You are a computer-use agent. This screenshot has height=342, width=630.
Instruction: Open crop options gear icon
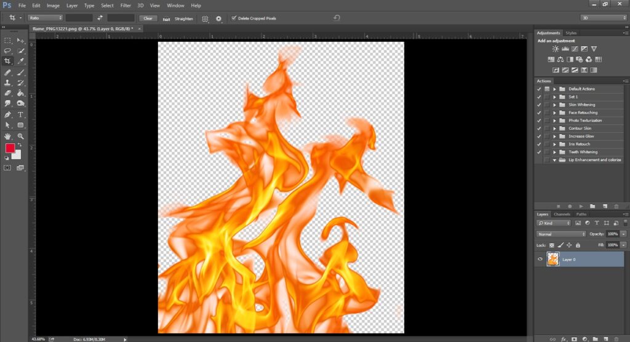click(218, 18)
